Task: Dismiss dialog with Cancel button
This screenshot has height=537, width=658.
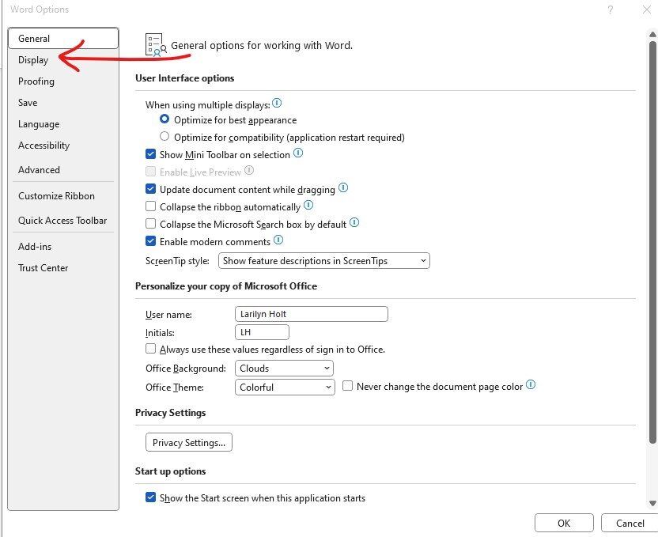Action: tap(630, 523)
